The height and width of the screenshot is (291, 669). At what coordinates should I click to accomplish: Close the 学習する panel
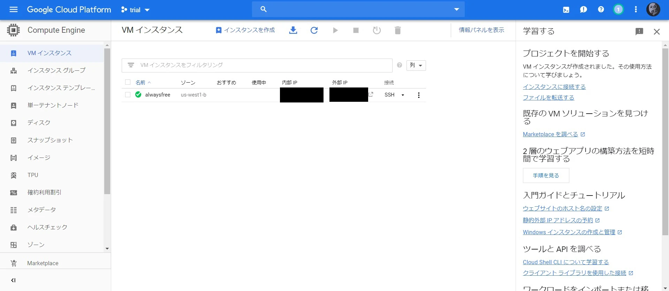coord(657,32)
